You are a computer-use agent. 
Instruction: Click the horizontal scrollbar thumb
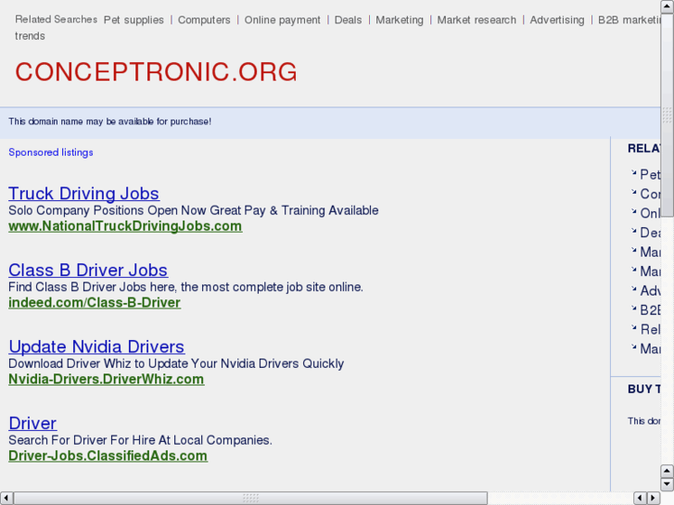pos(250,499)
